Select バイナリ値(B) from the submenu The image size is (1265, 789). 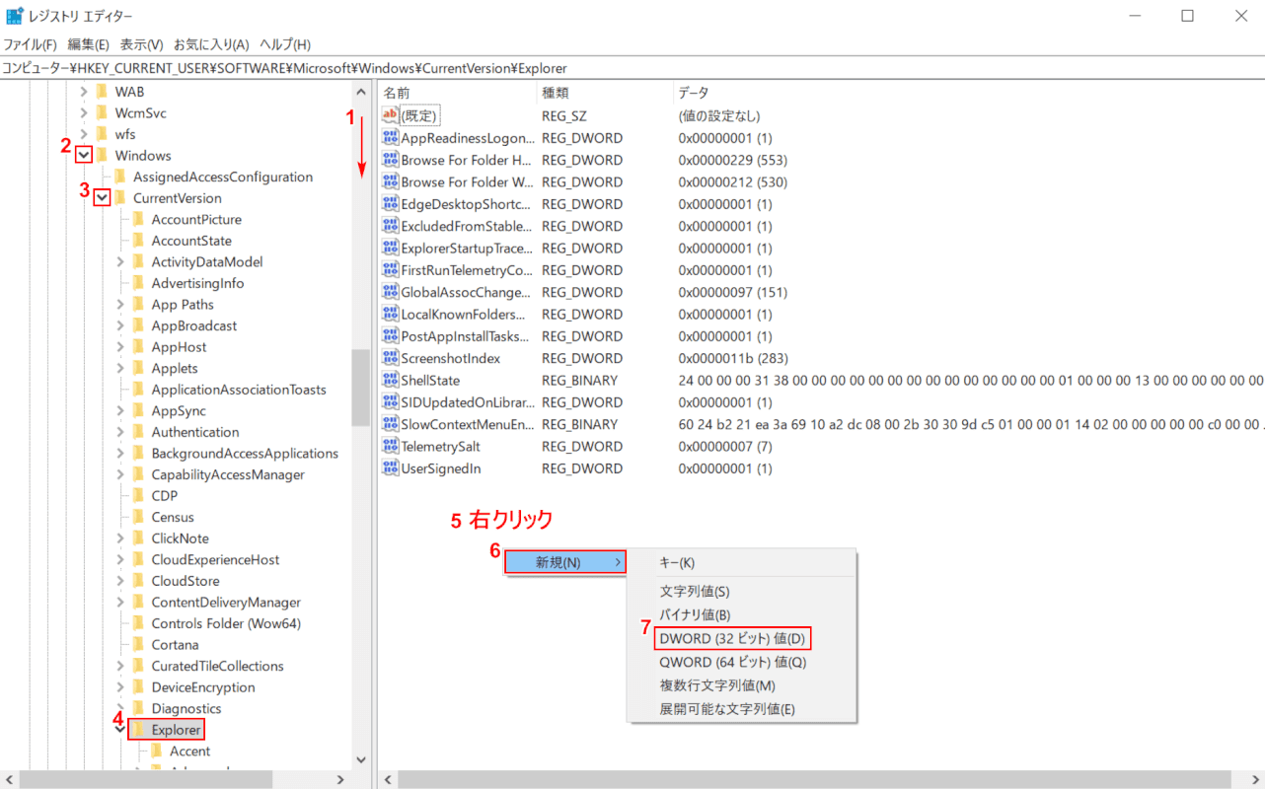click(x=742, y=614)
